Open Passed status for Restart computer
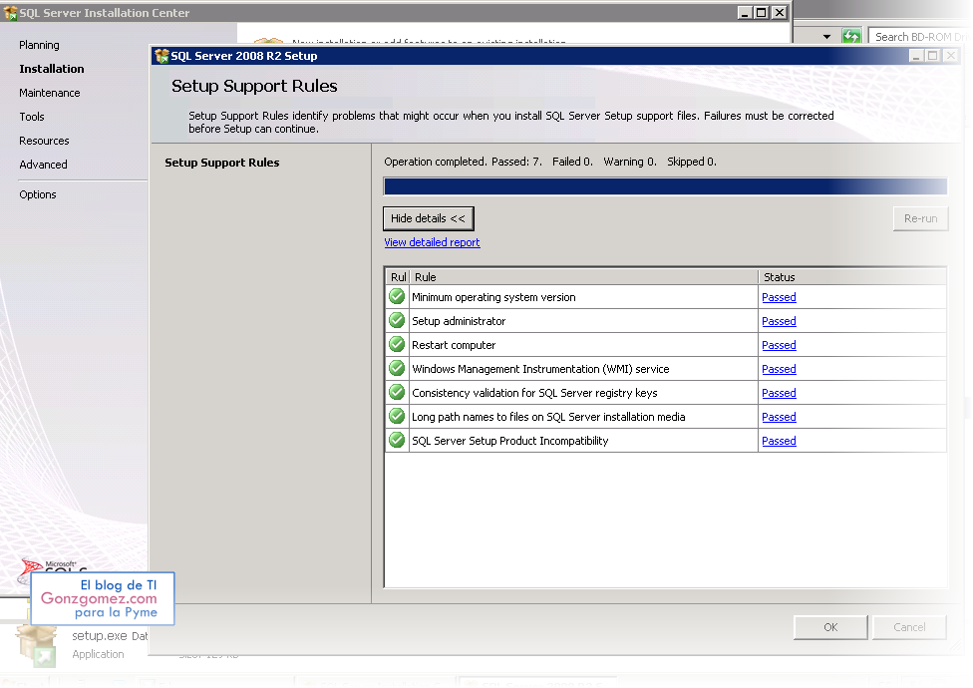 779,345
